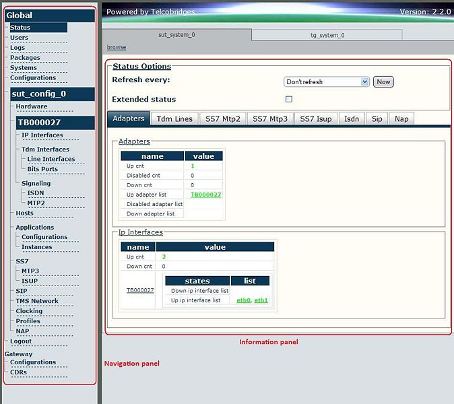The image size is (454, 404).
Task: Select the Isdn tab
Action: point(352,119)
